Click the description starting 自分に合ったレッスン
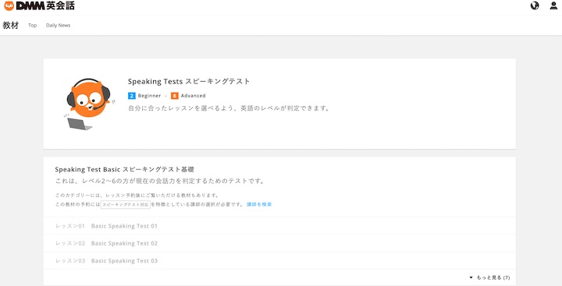The height and width of the screenshot is (286, 562). (x=229, y=108)
